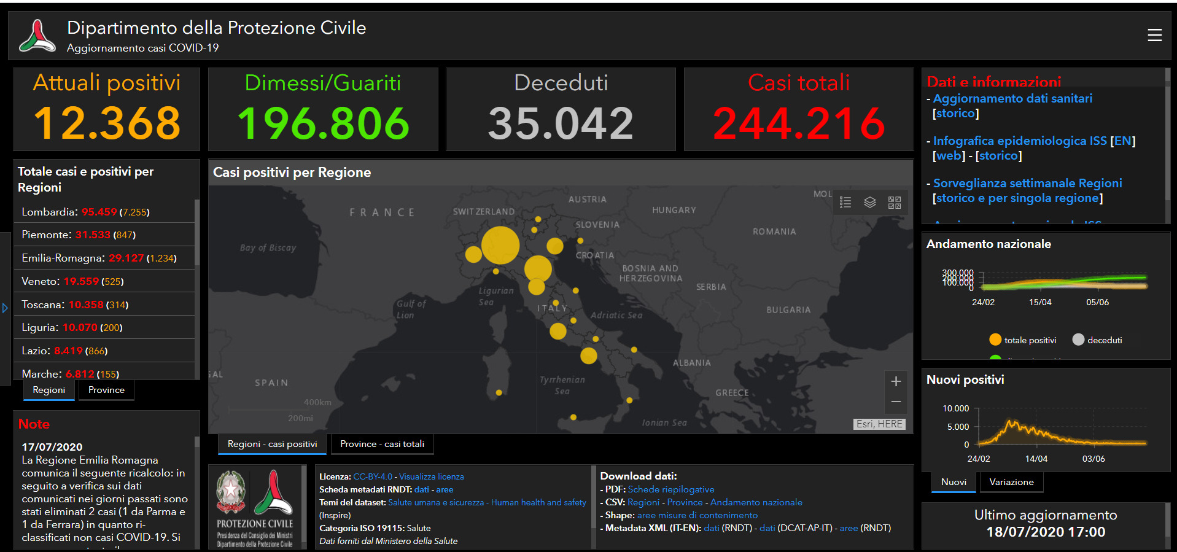Click the Sardinia case bubble on the map
This screenshot has height=552, width=1177.
[499, 392]
